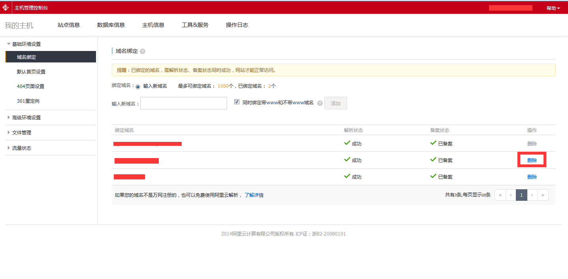Click the help icon beside 域名绑定 title
Screen dimensions: 568x279
(143, 51)
